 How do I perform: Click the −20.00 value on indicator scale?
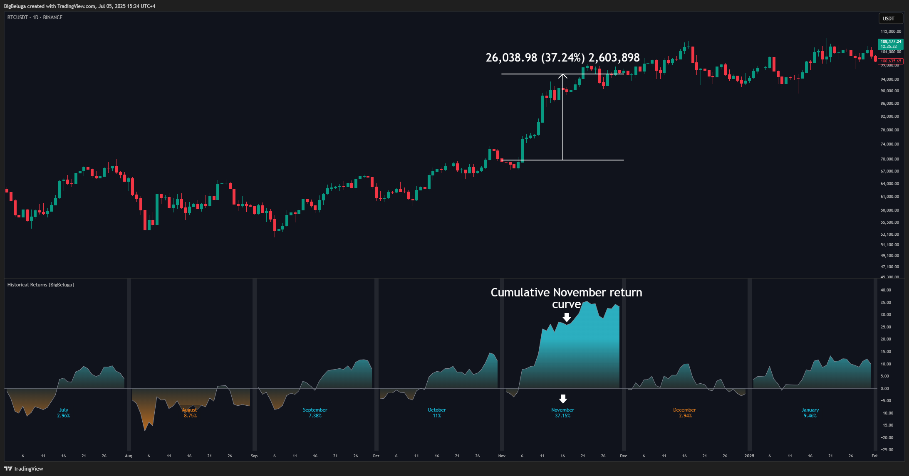click(x=887, y=438)
